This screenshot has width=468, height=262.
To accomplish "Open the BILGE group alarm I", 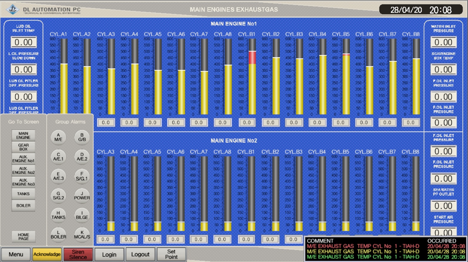I will point(82,215).
